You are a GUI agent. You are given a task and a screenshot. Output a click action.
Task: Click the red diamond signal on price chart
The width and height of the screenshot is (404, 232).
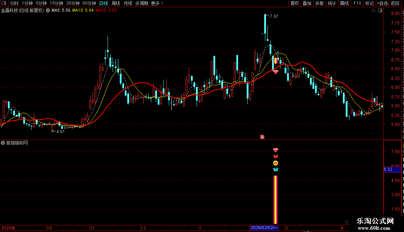(x=275, y=72)
